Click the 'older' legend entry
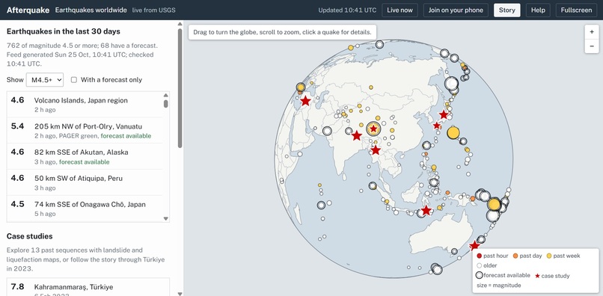Screen dimensions: 603x296 click(x=487, y=265)
